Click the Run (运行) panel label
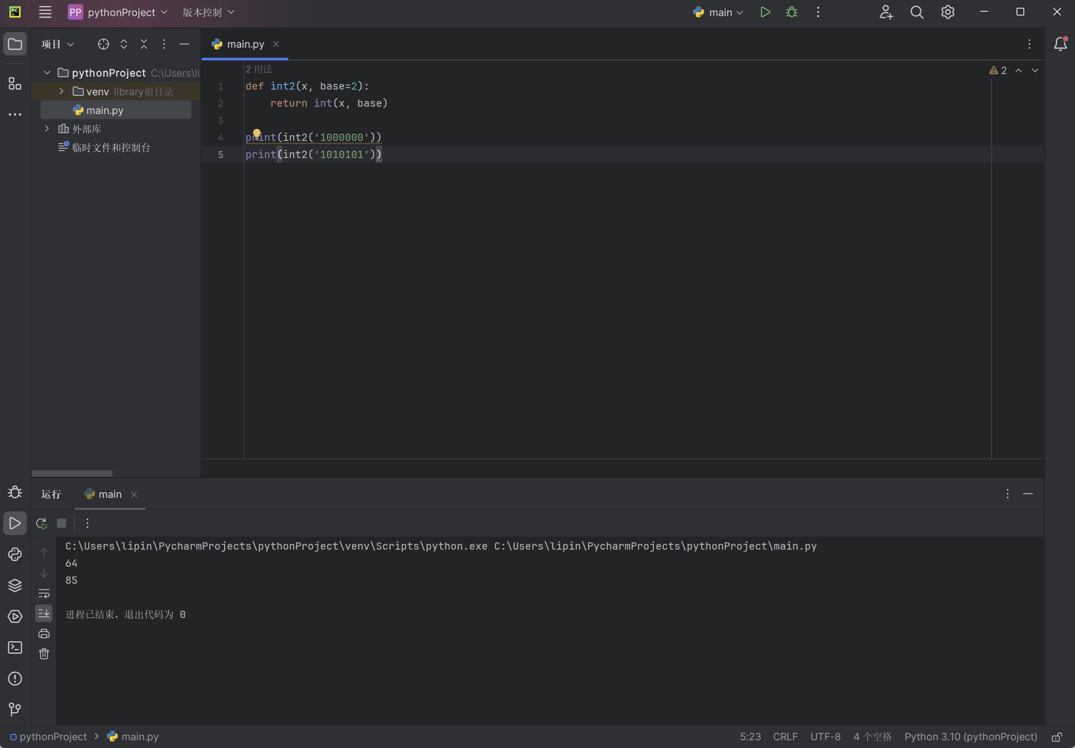The height and width of the screenshot is (748, 1075). point(51,494)
